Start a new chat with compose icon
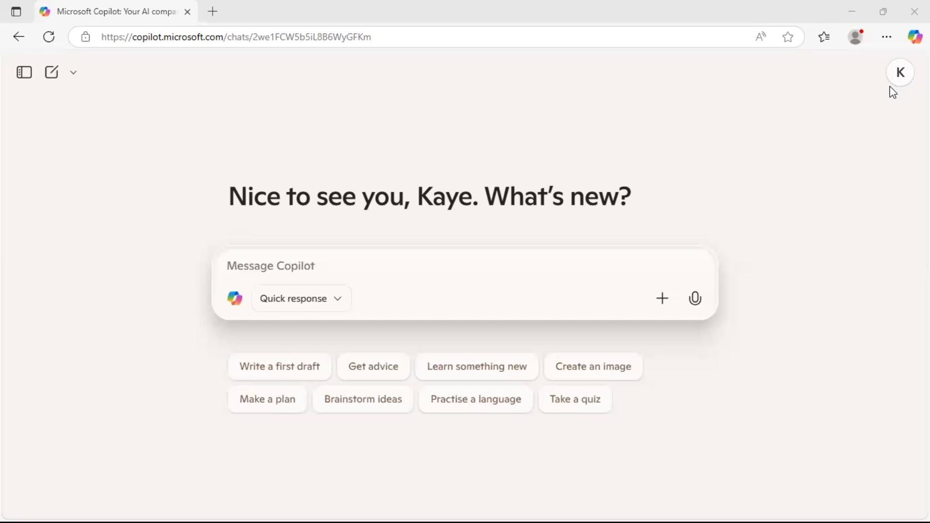The image size is (930, 523). click(x=51, y=72)
